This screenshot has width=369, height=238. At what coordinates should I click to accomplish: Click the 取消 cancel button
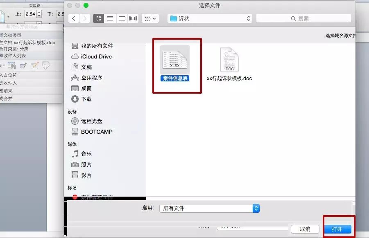click(305, 229)
